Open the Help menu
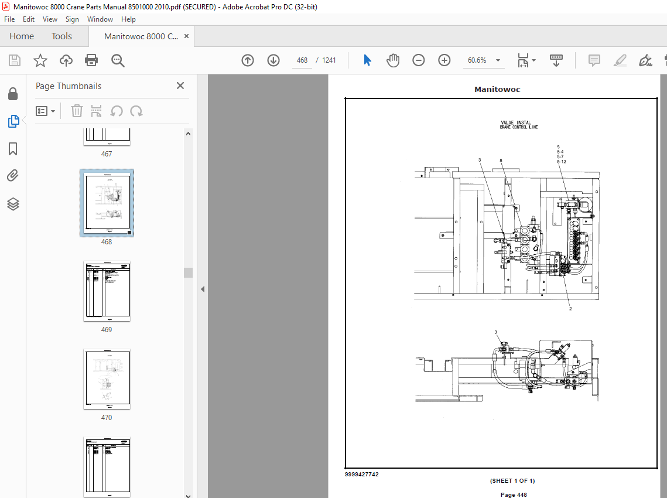 pos(128,19)
